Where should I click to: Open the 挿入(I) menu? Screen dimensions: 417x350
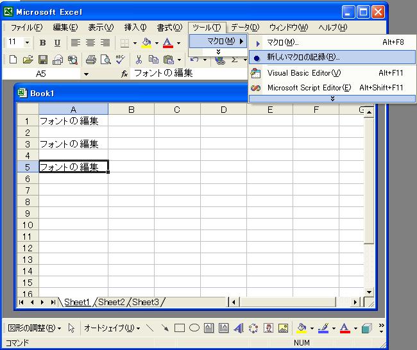click(135, 28)
